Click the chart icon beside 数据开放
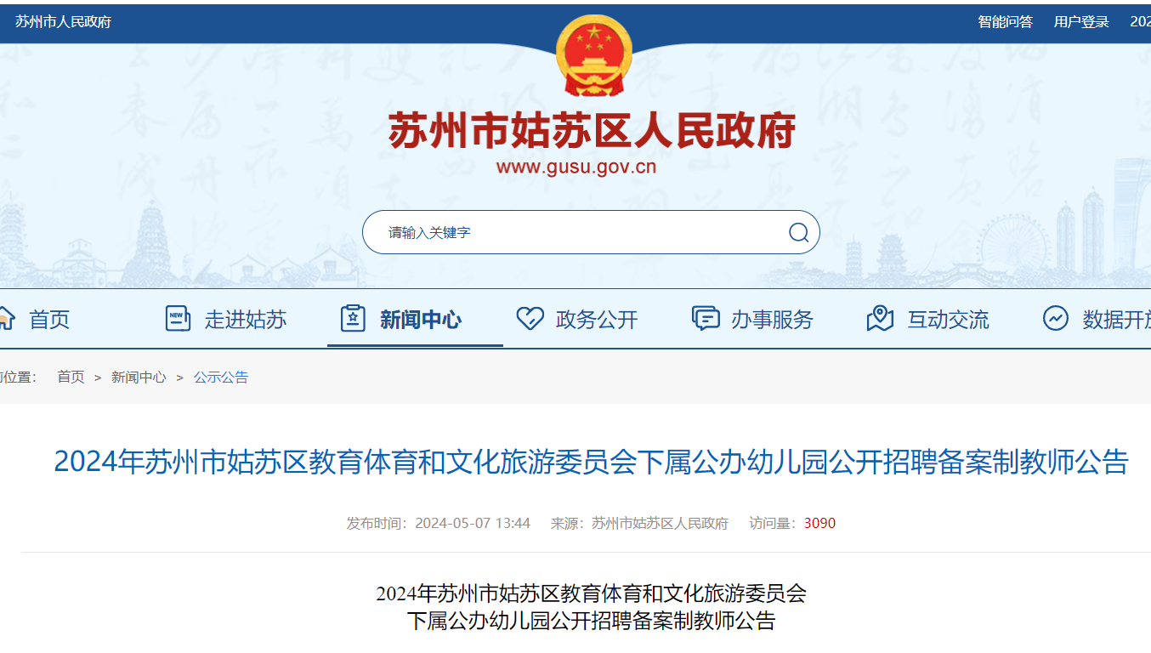Screen dimensions: 1151x653 pyautogui.click(x=1056, y=319)
